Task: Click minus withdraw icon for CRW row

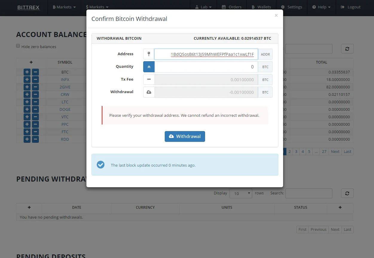Action: point(35,94)
